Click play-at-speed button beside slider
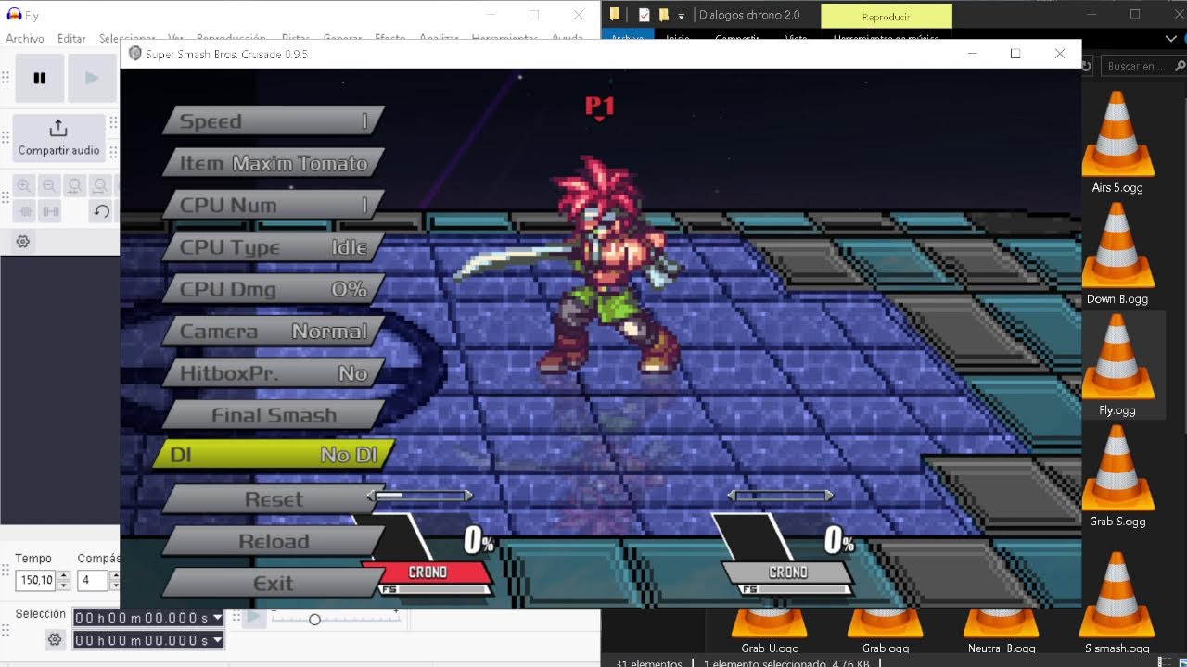This screenshot has width=1187, height=667. pyautogui.click(x=254, y=618)
